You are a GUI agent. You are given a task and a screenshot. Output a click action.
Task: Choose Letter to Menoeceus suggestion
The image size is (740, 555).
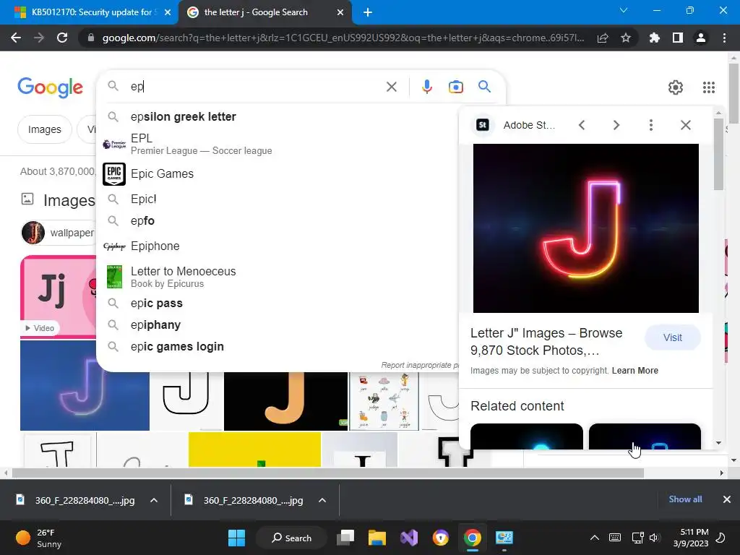[x=278, y=277]
